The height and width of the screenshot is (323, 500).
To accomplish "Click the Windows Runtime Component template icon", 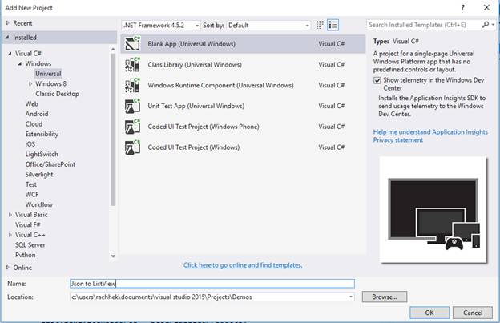I will click(x=132, y=85).
